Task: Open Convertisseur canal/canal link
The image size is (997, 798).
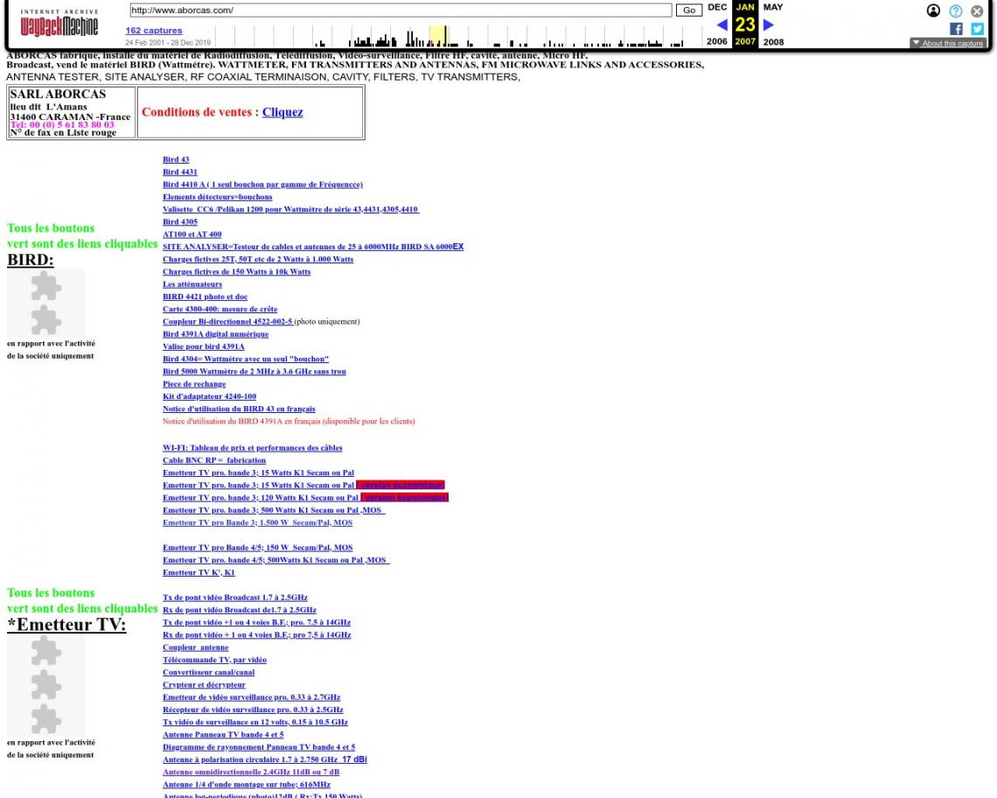Action: (208, 673)
